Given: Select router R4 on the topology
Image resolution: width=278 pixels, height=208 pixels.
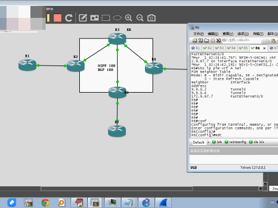Looking at the screenshot, I should pyautogui.click(x=154, y=68).
